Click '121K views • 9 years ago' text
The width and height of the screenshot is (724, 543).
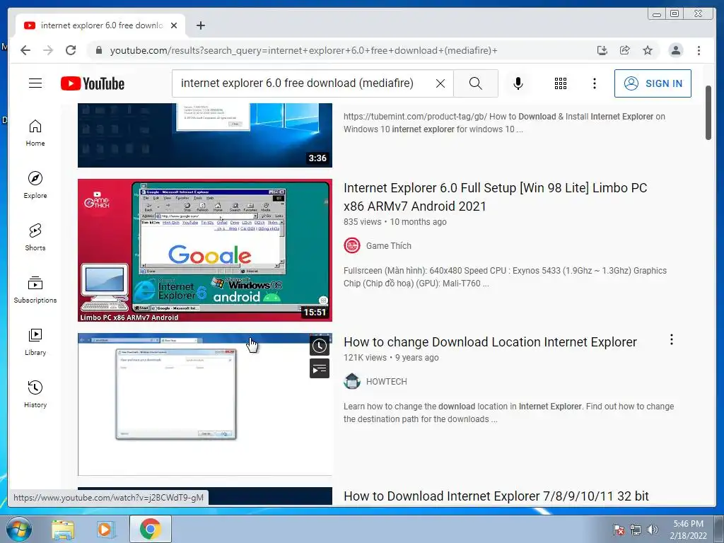point(391,357)
